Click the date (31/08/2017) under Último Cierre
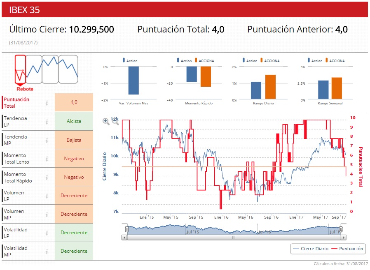 tap(23, 43)
